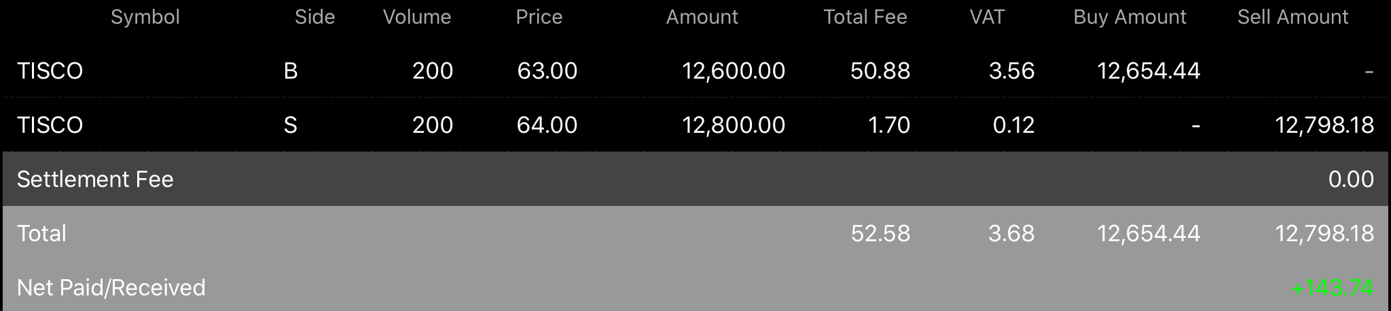Click the Total Fee column header
Viewport: 1391px width, 311px height.
pyautogui.click(x=865, y=17)
